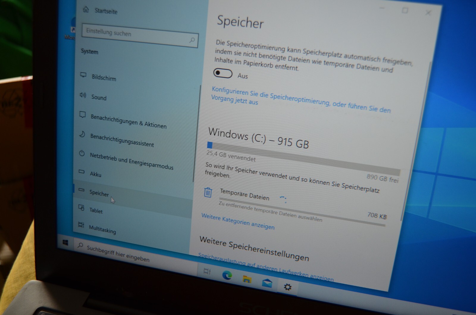The width and height of the screenshot is (476, 315).
Task: Click the battery icon beside Akku
Action: (81, 172)
